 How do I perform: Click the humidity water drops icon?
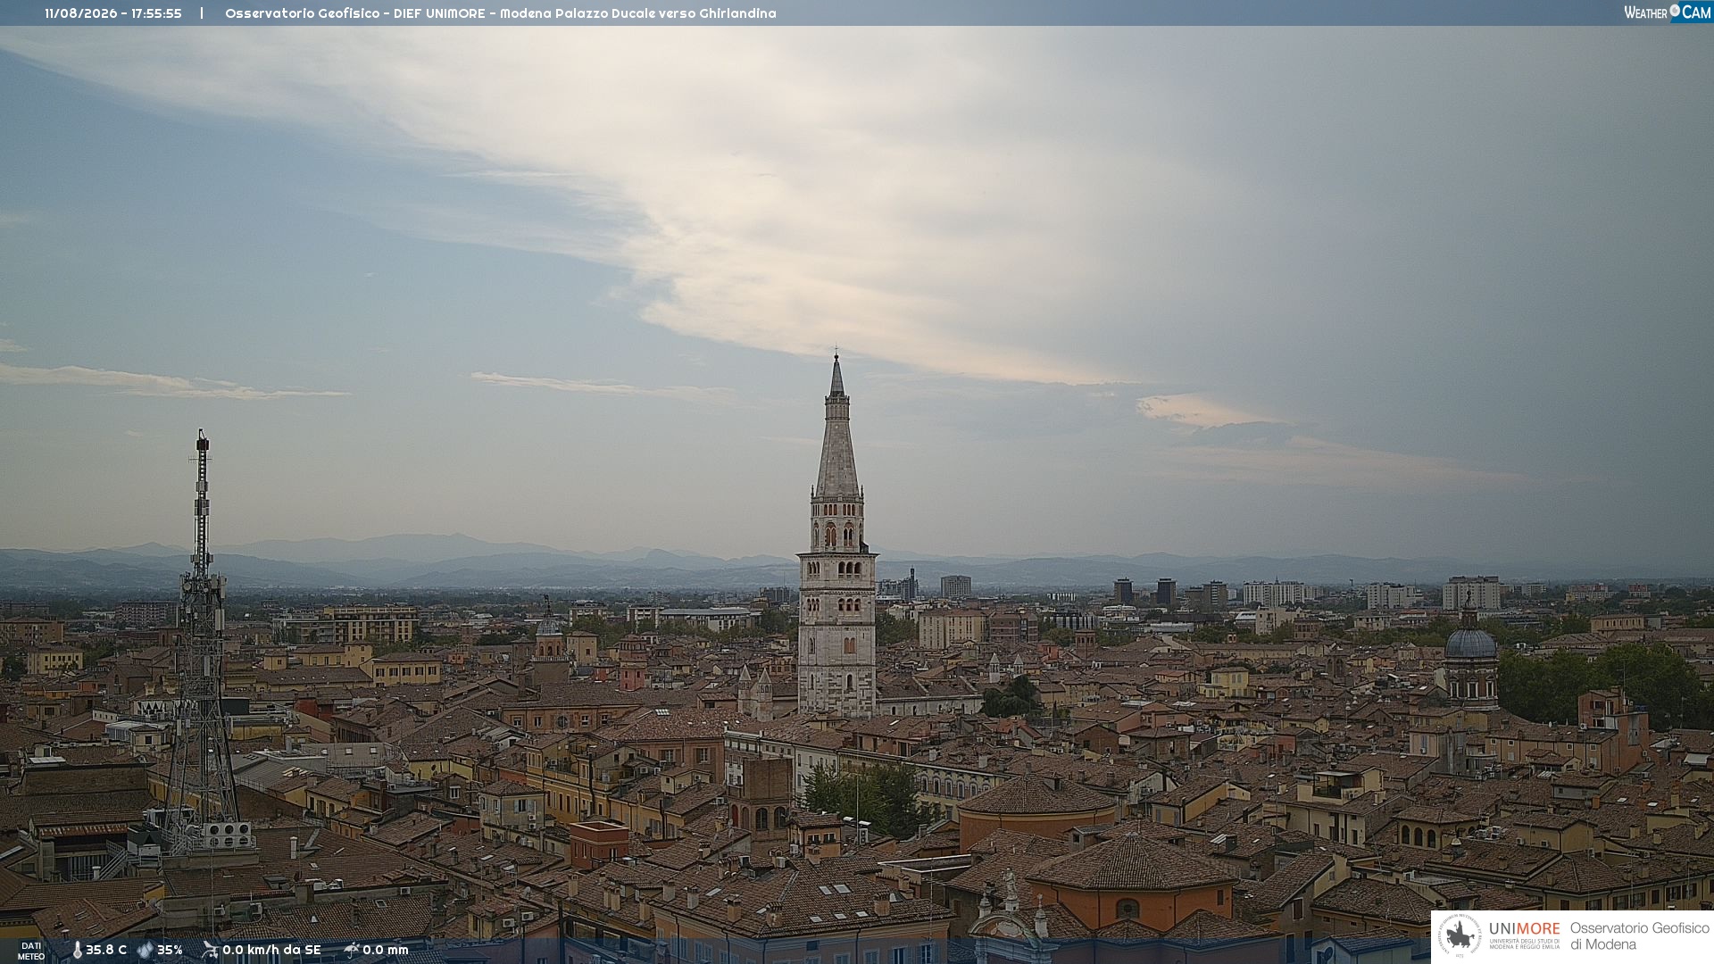pos(146,951)
